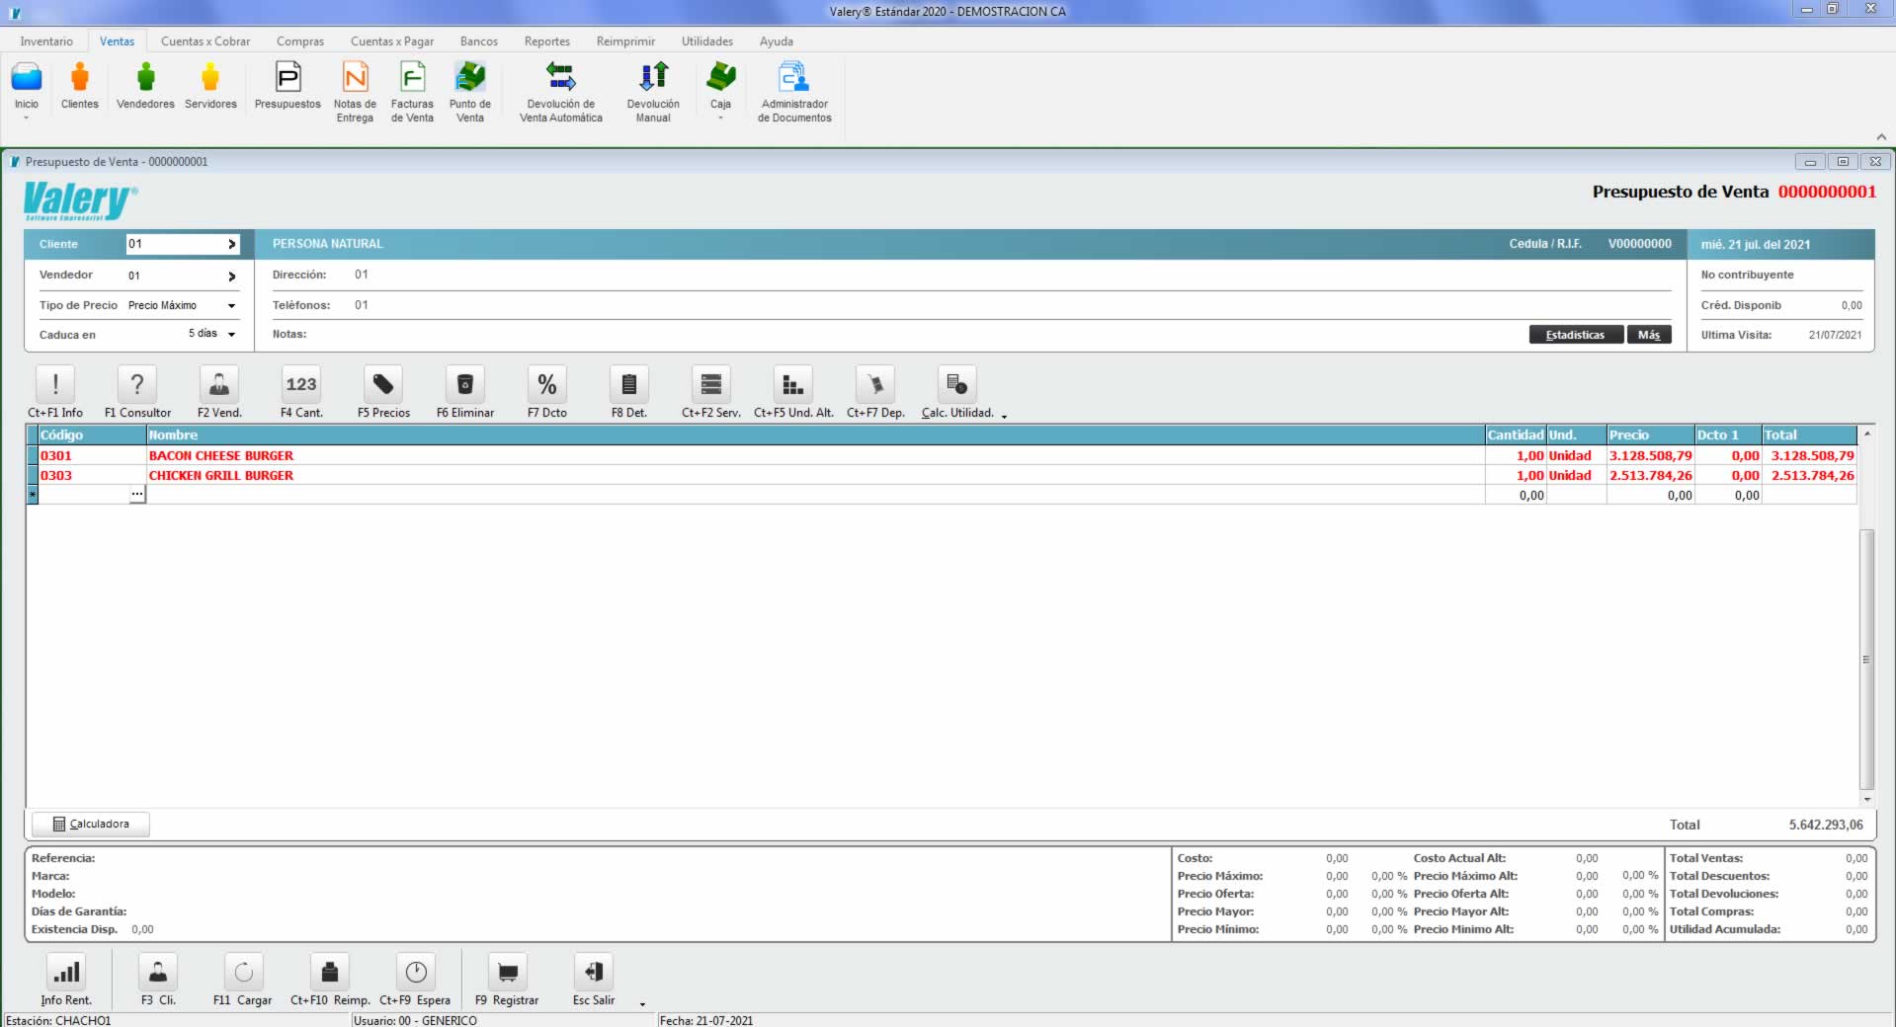The width and height of the screenshot is (1896, 1027).
Task: Switch to the Compras tab
Action: (x=300, y=41)
